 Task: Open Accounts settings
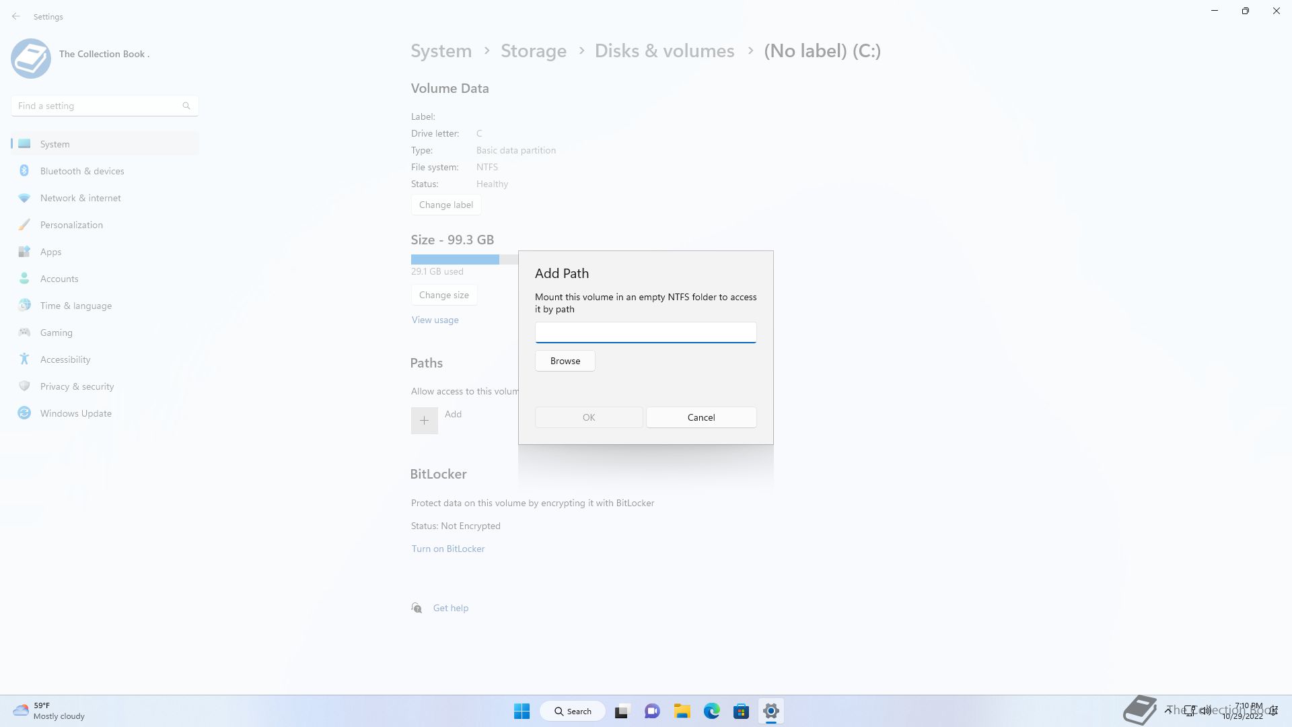pos(104,279)
